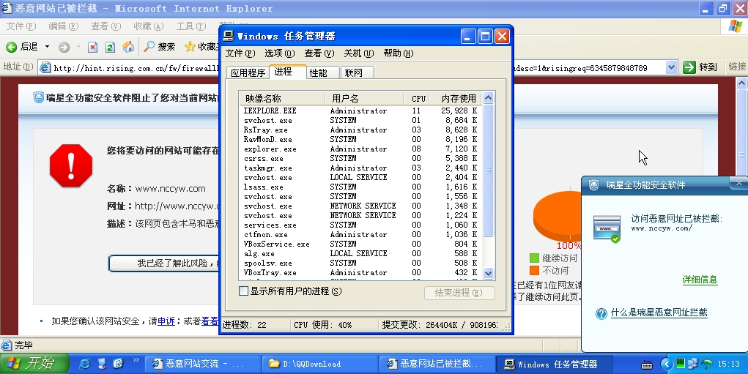Open Task Manager File menu

[240, 53]
